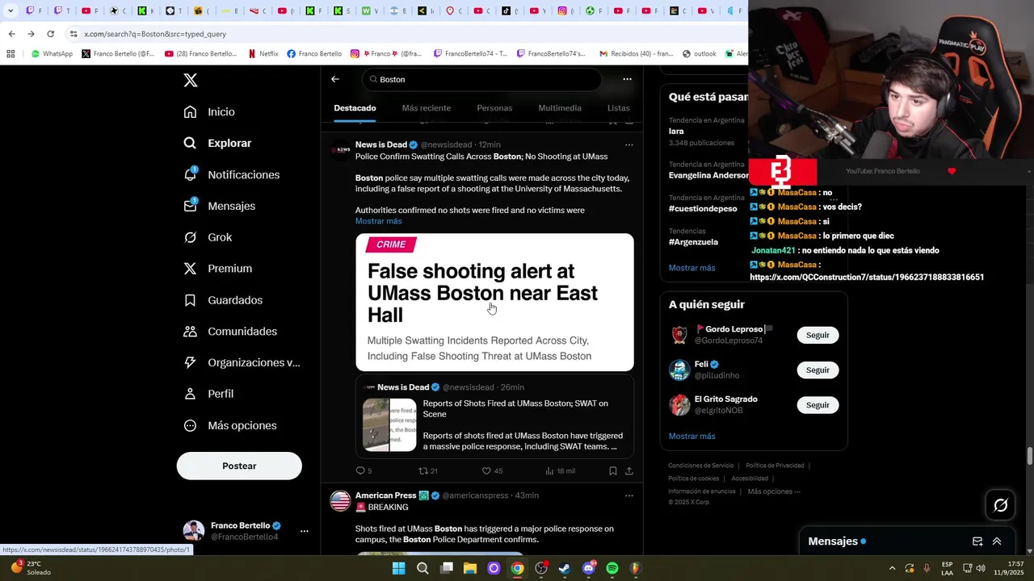Open American Press profile avatar

[341, 501]
